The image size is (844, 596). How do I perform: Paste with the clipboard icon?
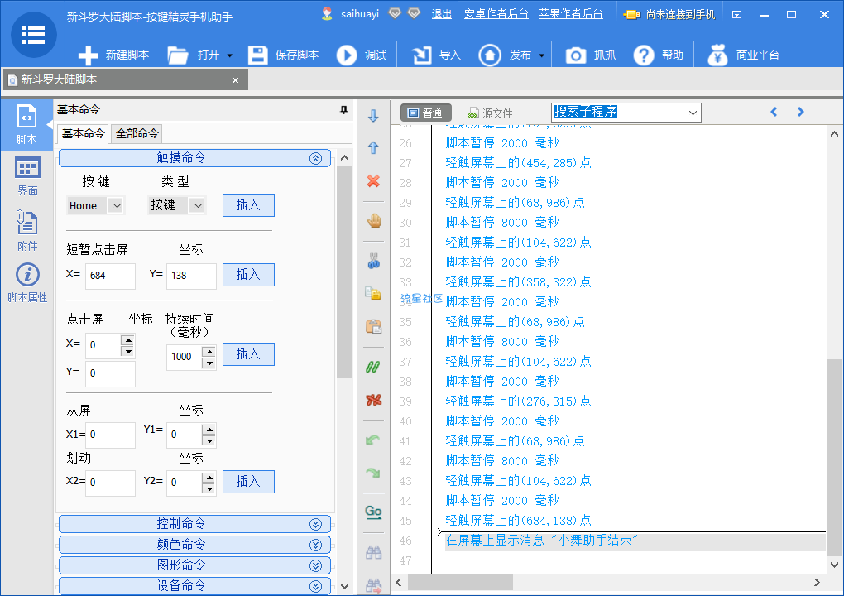[x=373, y=326]
